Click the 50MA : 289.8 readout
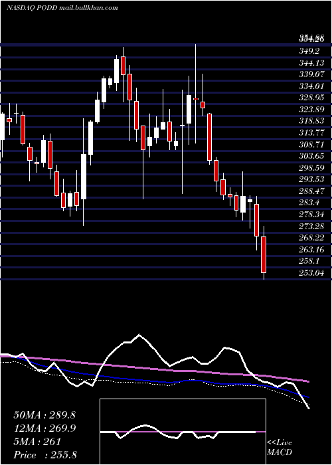Screen dimensions: 332x465 tap(44, 415)
